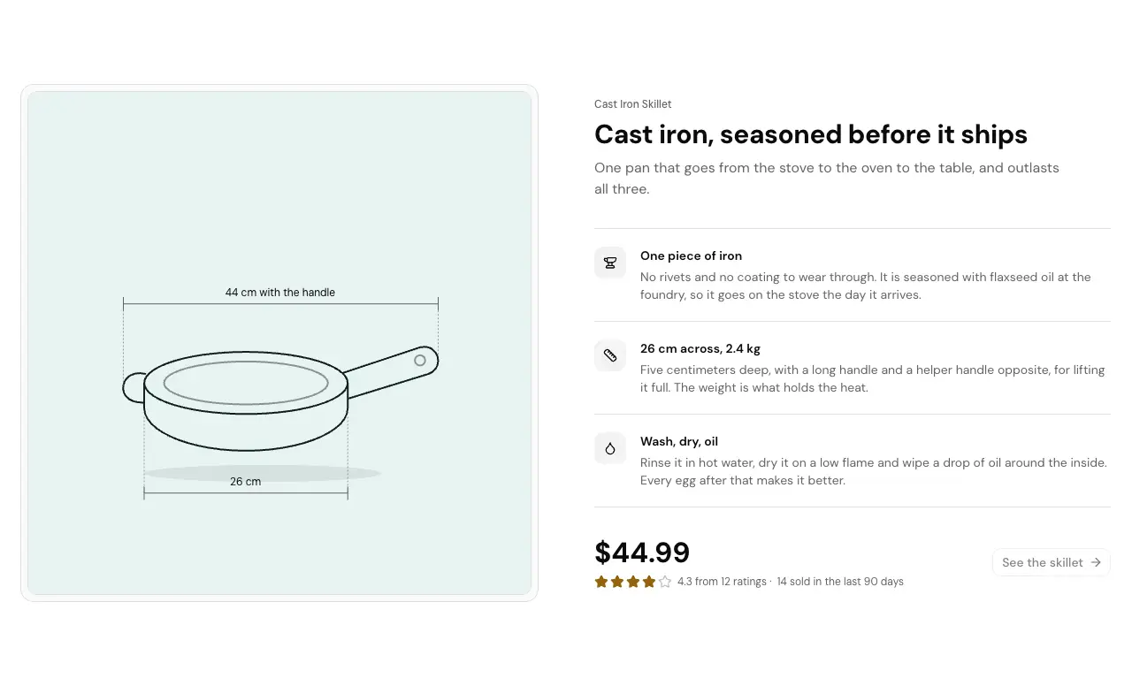Select the One piece of iron heading
This screenshot has width=1132, height=686.
[691, 255]
